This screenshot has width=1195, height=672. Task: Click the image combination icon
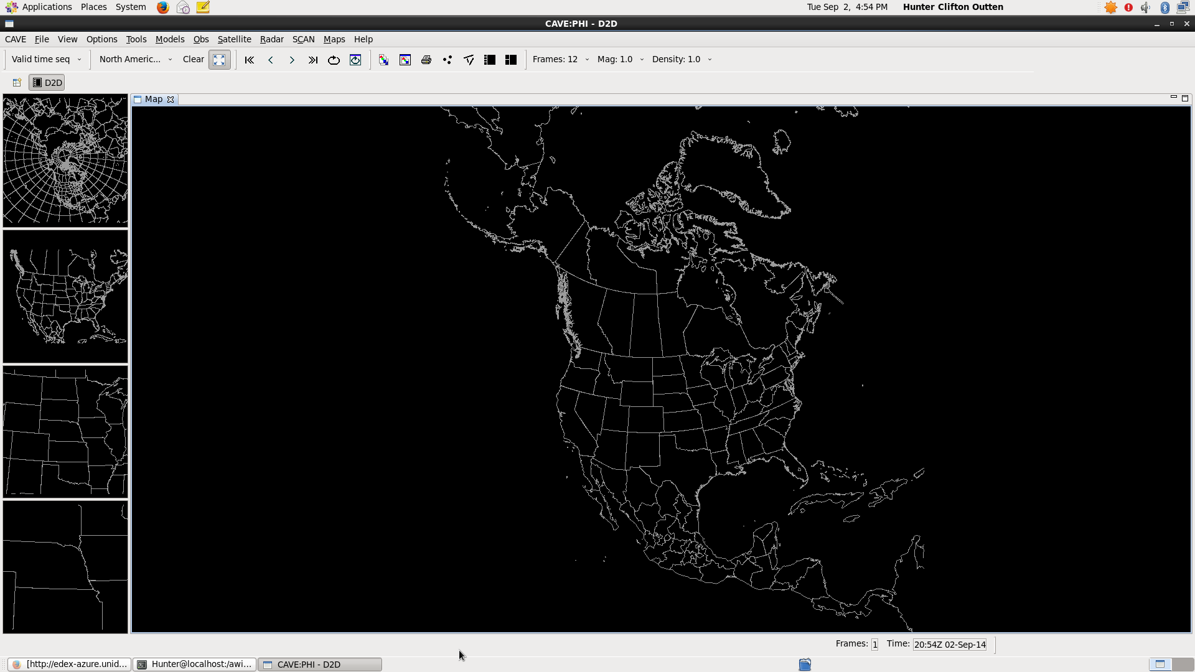point(384,60)
